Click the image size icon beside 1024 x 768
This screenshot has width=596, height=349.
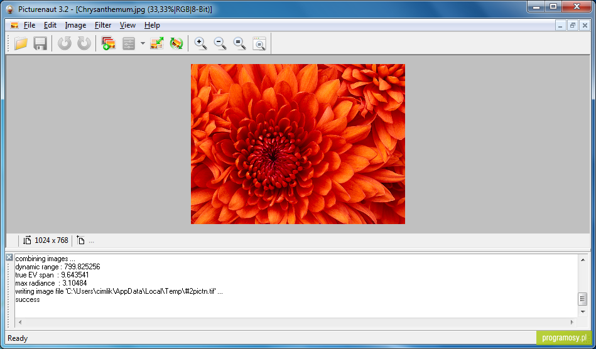pyautogui.click(x=27, y=240)
